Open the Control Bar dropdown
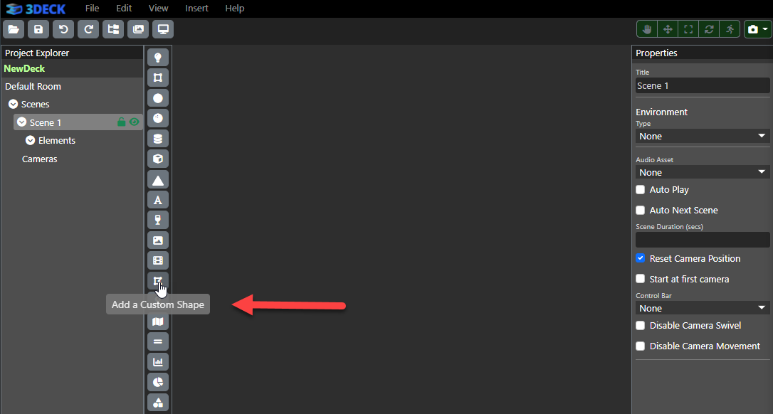Image resolution: width=773 pixels, height=414 pixels. pyautogui.click(x=703, y=308)
